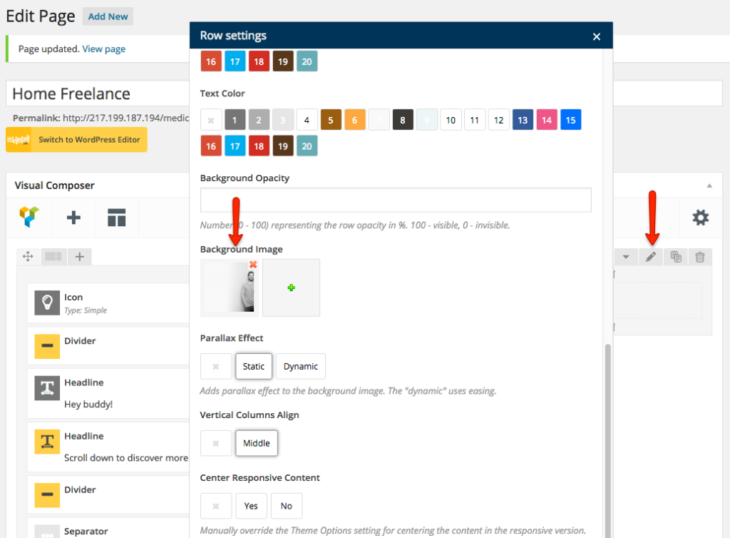Add element with plus beside Visual Composer logo
This screenshot has width=730, height=538.
point(73,218)
